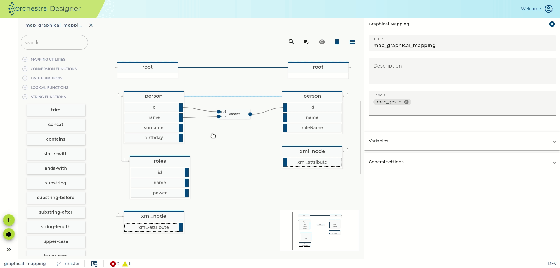Click graphical_mapping in the status bar
The width and height of the screenshot is (560, 268).
click(x=25, y=264)
